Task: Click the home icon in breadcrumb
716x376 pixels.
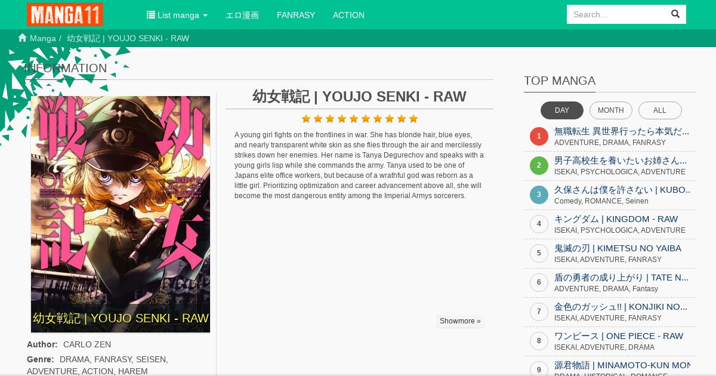Action: pyautogui.click(x=23, y=38)
